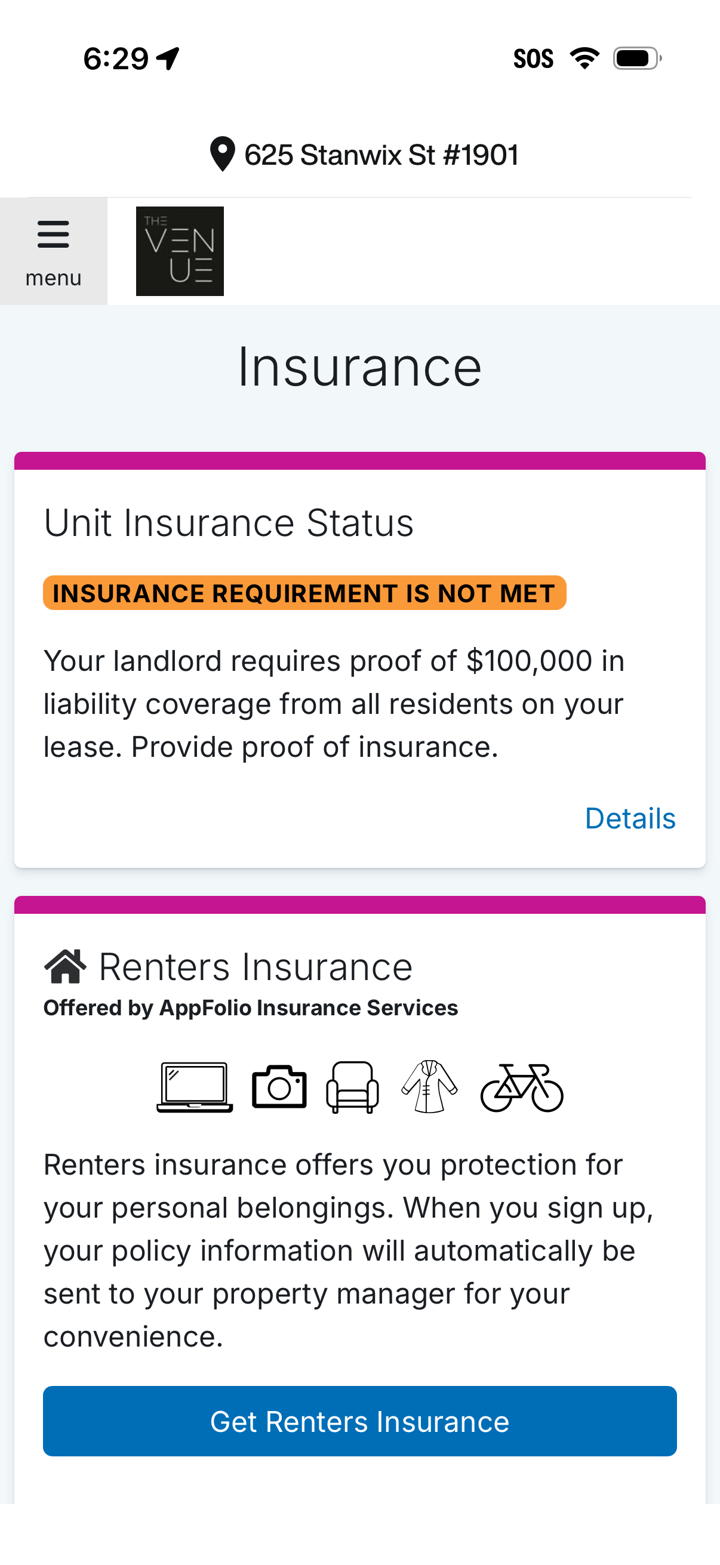Tap the Insurance Requirement Is Not Met badge

(304, 593)
